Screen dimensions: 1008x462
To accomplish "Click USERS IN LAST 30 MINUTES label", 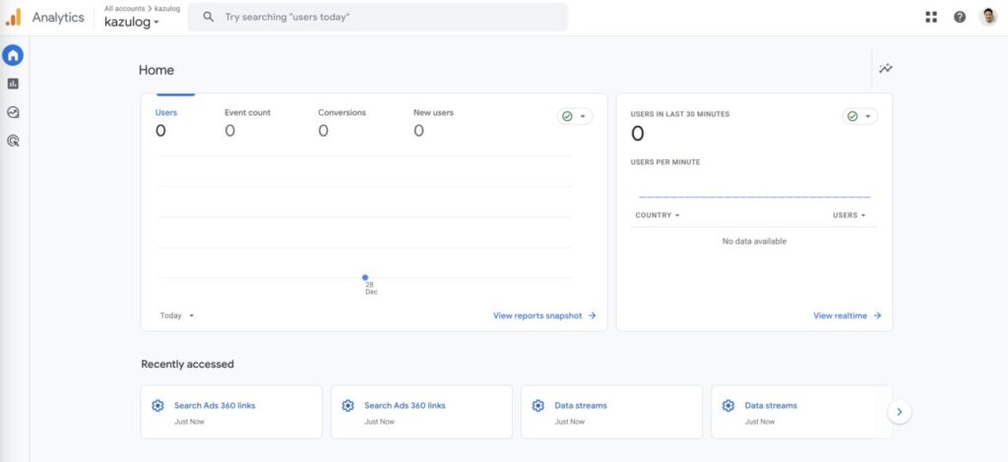I will pyautogui.click(x=680, y=114).
